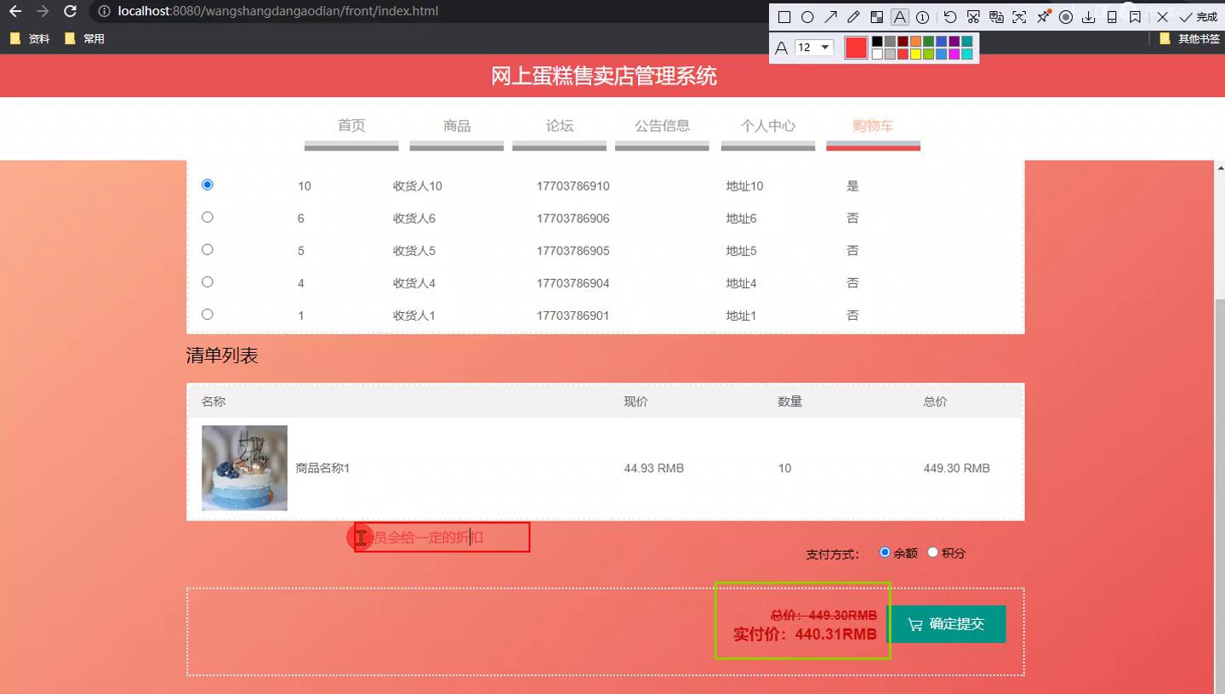Screen dimensions: 1225x694
Task: Choose the arrow drawing tool
Action: 830,17
